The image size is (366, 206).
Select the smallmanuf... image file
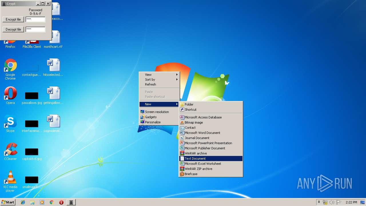coord(31,182)
